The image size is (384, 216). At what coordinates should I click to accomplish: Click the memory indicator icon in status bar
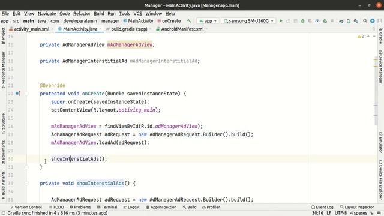(x=379, y=213)
